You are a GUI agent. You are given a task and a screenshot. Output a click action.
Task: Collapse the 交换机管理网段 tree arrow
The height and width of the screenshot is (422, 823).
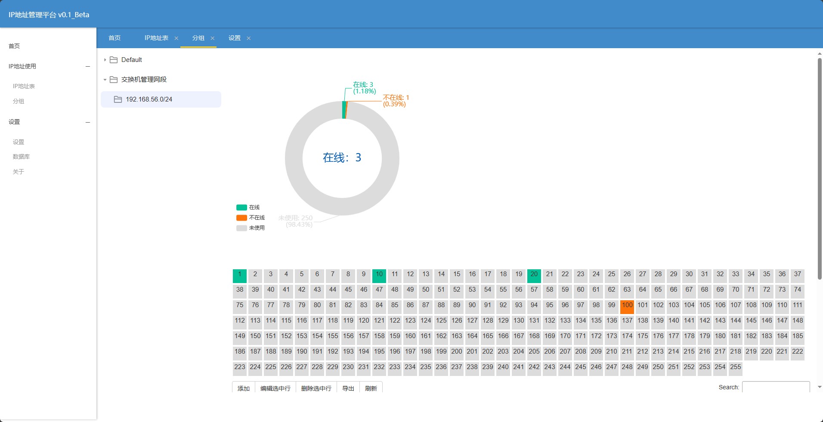pyautogui.click(x=105, y=80)
